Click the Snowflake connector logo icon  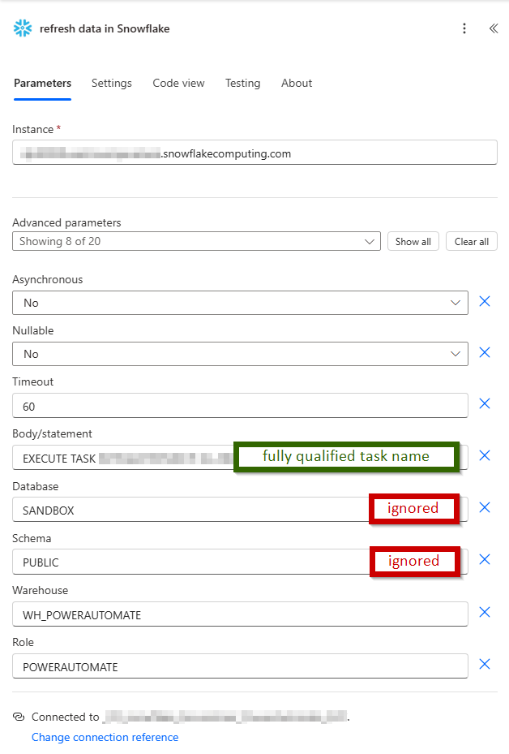pos(23,28)
